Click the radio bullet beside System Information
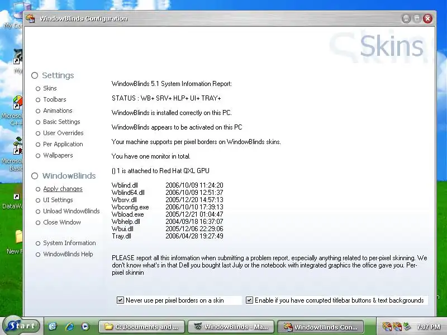This screenshot has width=447, height=335. pos(38,243)
